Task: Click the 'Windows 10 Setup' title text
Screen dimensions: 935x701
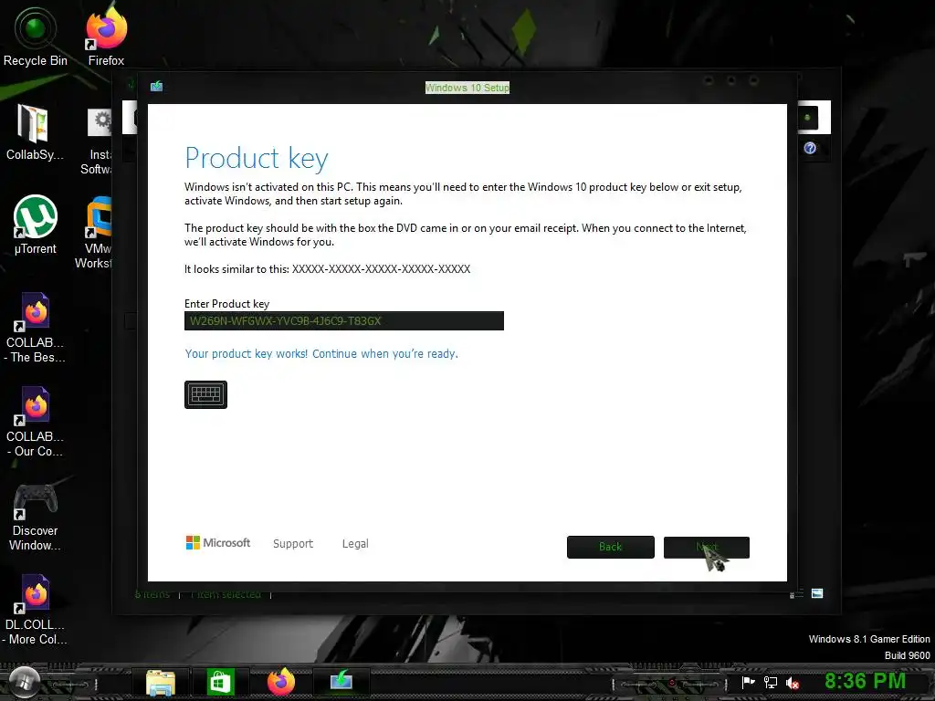Action: coord(467,88)
